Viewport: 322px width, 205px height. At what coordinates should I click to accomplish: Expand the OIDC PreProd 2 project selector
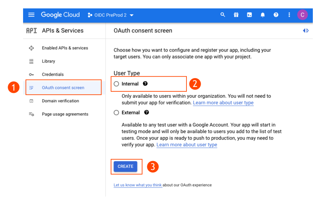click(x=111, y=15)
